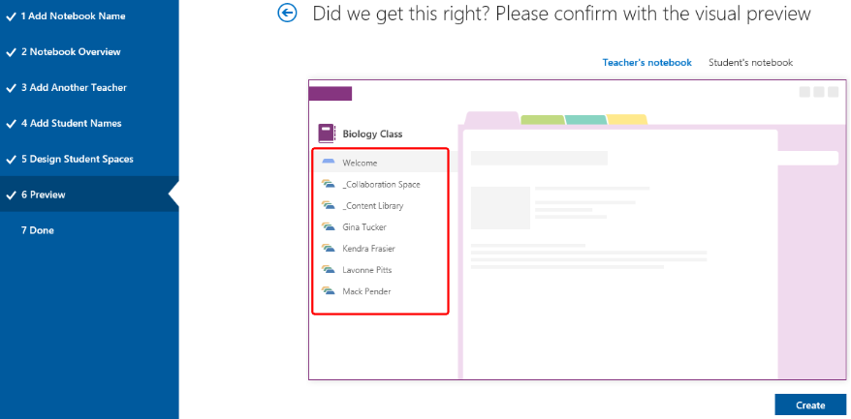Go to step 1 Add Notebook Name
This screenshot has width=851, height=419.
coord(73,16)
